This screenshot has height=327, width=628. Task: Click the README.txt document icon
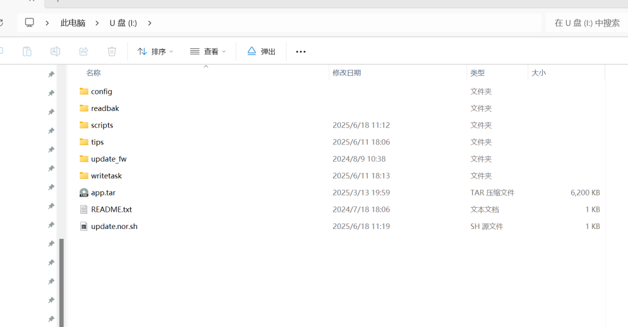coord(84,209)
